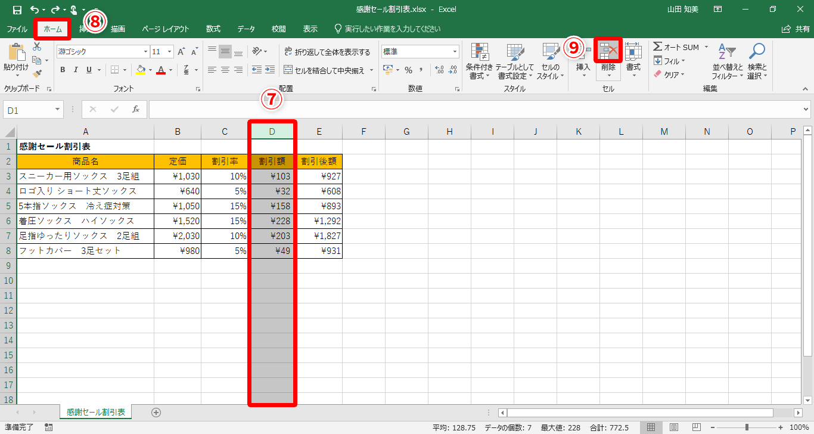Click the zoom slider in status bar
This screenshot has height=434, width=814.
(747, 427)
